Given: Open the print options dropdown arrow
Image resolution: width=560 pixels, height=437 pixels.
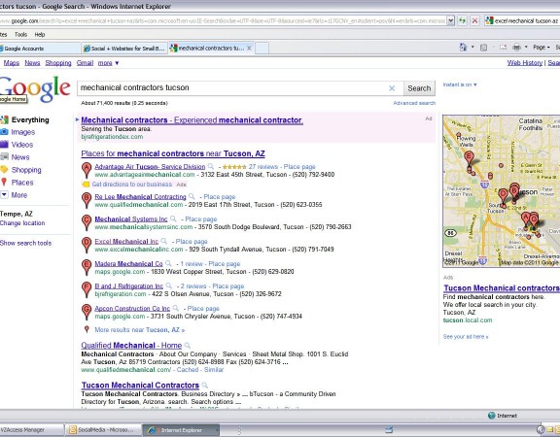Looking at the screenshot, I should [x=526, y=47].
